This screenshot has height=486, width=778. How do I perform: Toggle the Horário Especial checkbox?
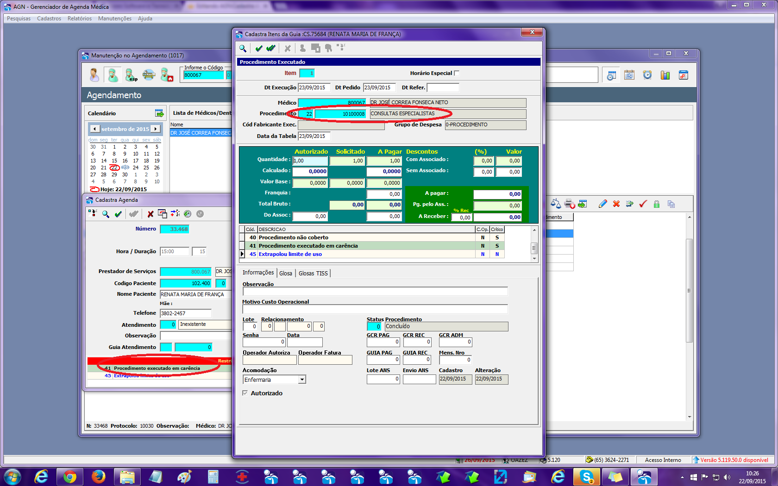point(457,73)
